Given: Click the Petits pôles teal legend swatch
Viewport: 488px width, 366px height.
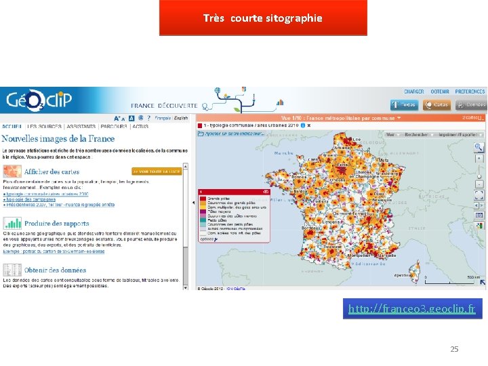Looking at the screenshot, I should point(203,220).
